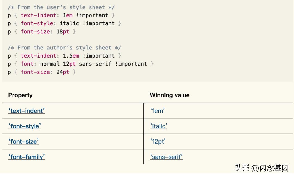Screen dimensions: 294x177
Task: Select the '1em' winning value cell
Action: pyautogui.click(x=158, y=111)
